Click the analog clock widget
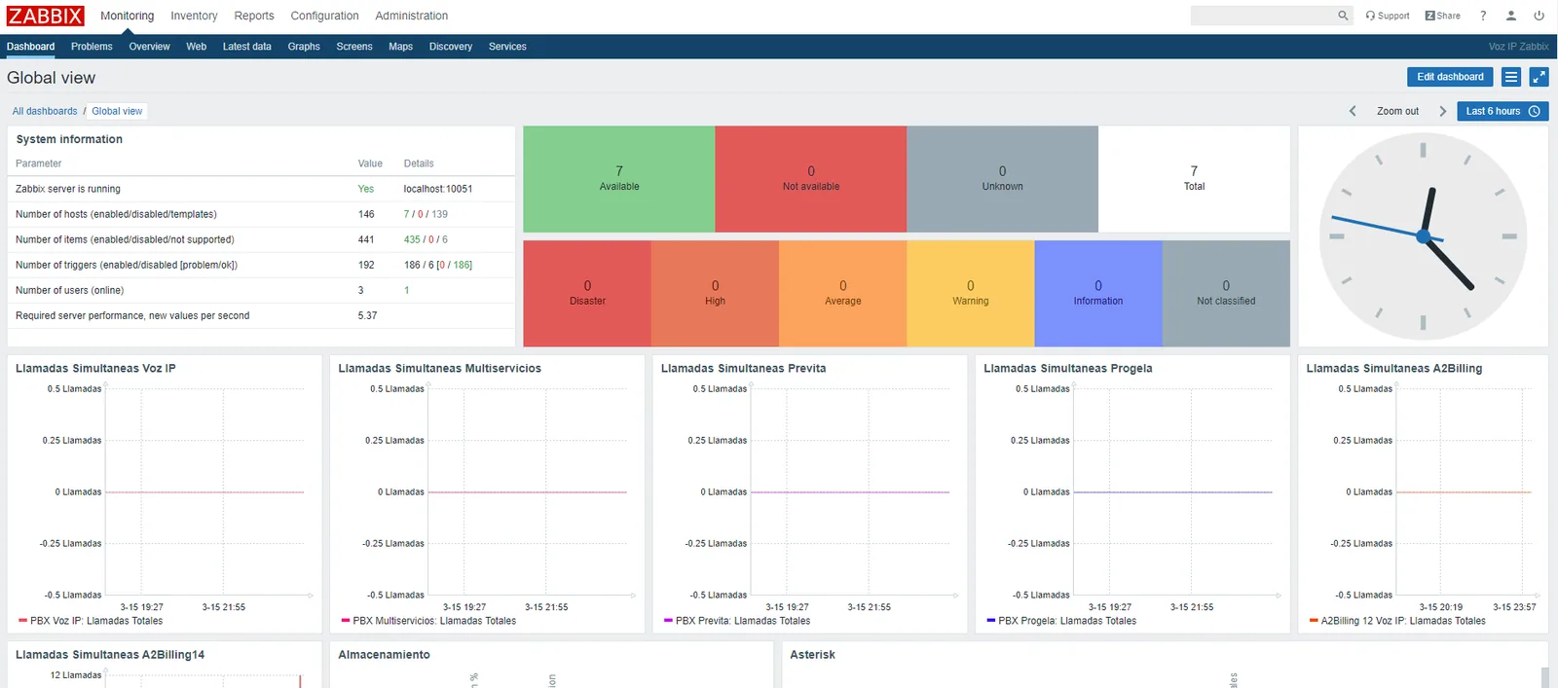 point(1423,236)
